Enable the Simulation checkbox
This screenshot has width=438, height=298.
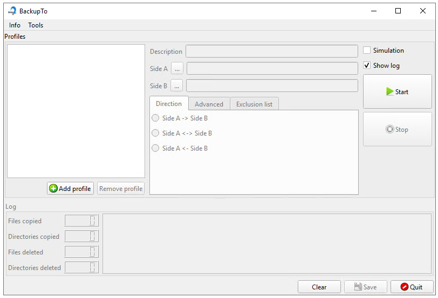367,50
